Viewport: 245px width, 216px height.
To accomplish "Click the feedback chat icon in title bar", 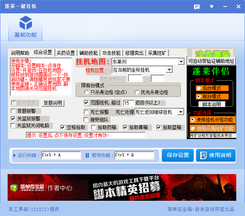I will pos(197,7).
